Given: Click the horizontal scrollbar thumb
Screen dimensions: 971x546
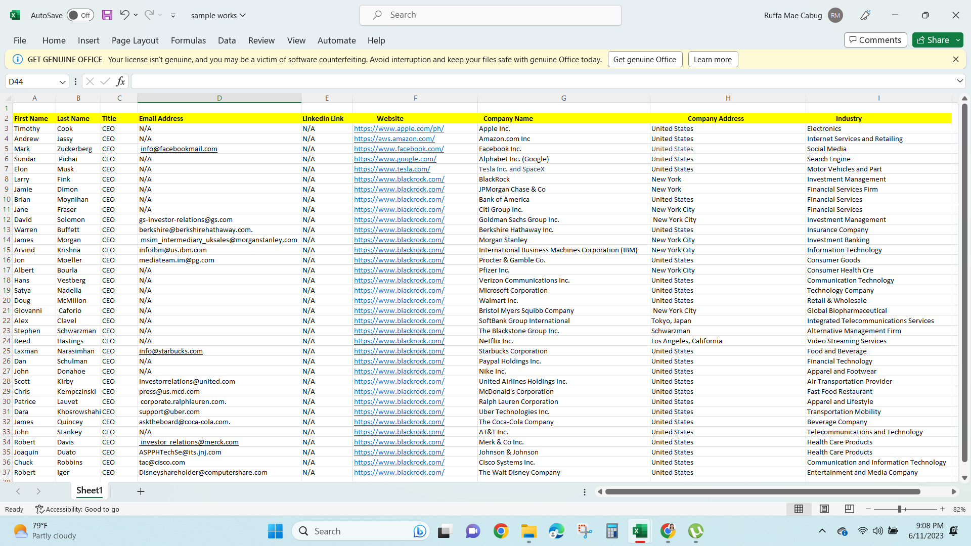Looking at the screenshot, I should pyautogui.click(x=762, y=491).
